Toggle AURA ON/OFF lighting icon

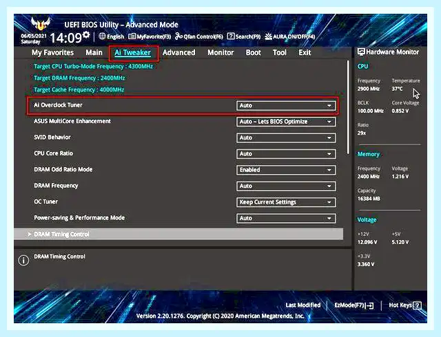[x=268, y=36]
